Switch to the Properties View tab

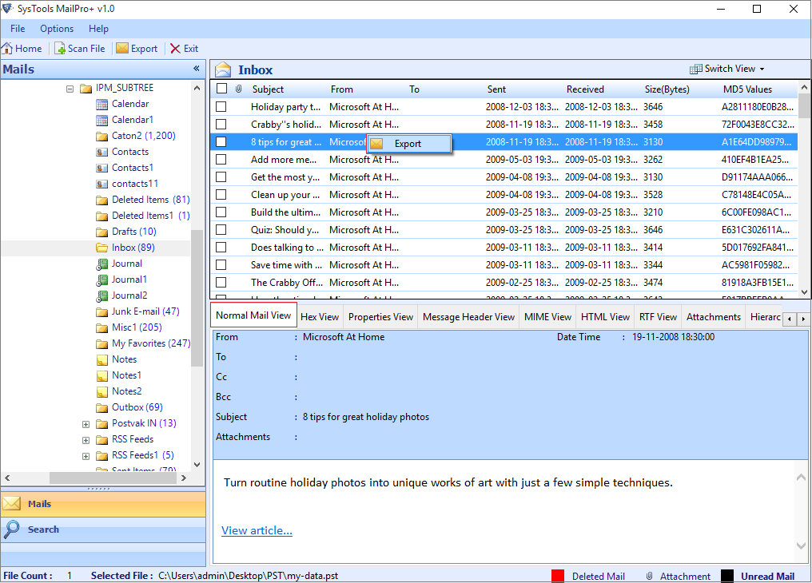pyautogui.click(x=380, y=316)
